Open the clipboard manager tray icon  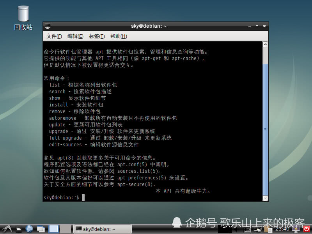pyautogui.click(x=268, y=229)
